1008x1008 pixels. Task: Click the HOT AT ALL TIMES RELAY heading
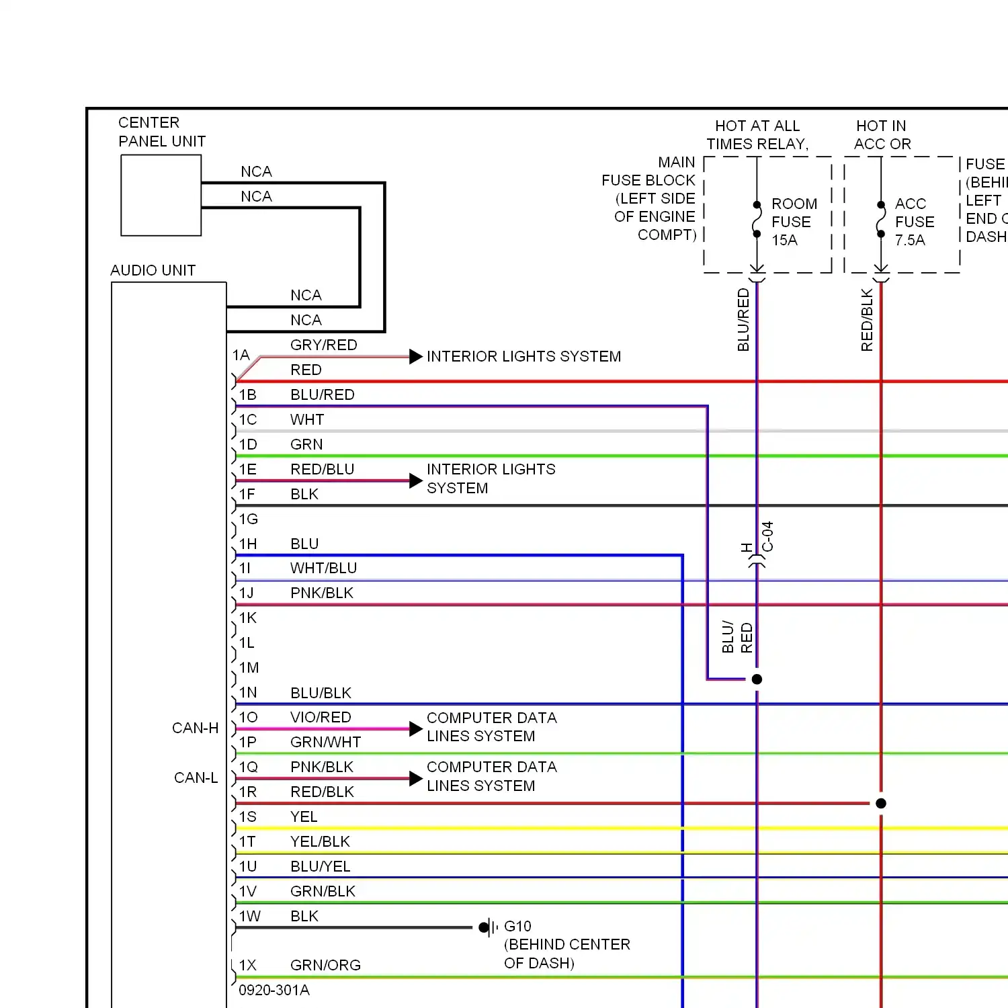click(757, 135)
